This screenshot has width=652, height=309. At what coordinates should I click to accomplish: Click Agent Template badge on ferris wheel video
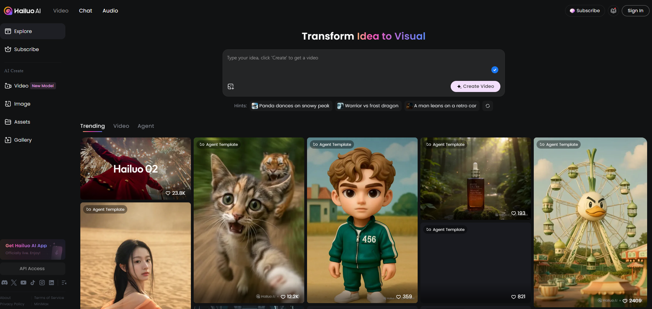tap(559, 144)
